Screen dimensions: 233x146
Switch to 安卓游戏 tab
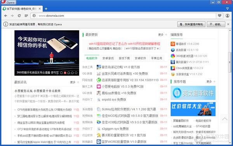point(108,58)
